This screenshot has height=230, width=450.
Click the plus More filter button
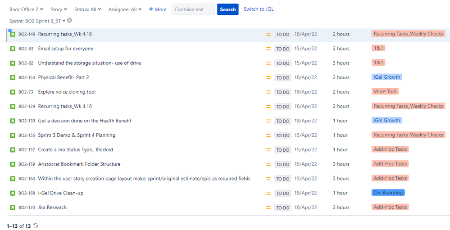tap(158, 9)
